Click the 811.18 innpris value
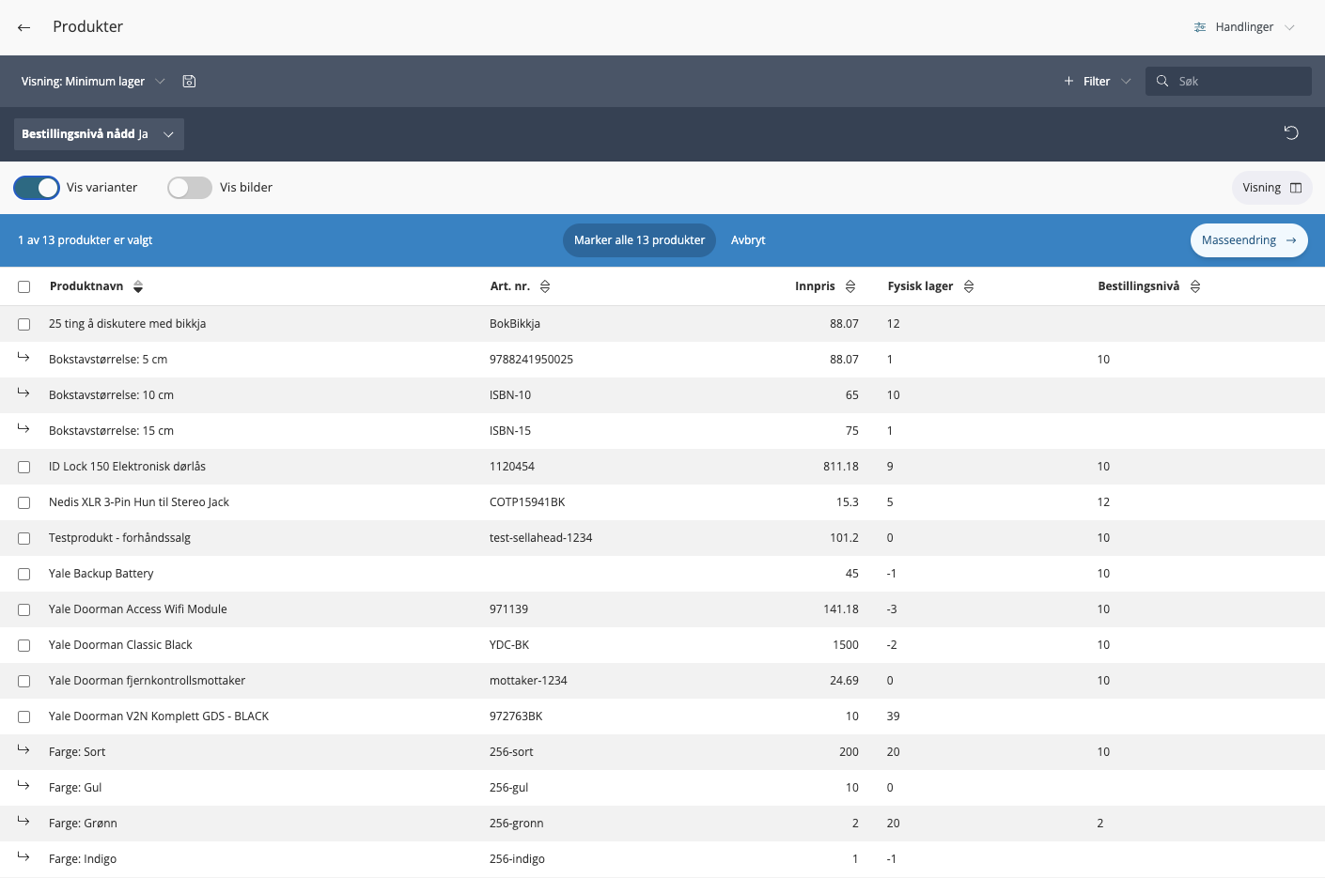Screen dimensions: 1325x878 [841, 467]
